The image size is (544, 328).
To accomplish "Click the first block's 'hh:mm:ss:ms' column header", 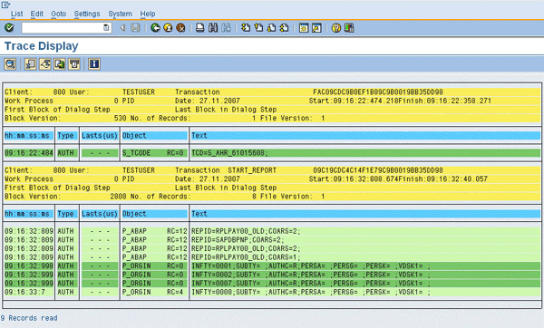I will 29,136.
